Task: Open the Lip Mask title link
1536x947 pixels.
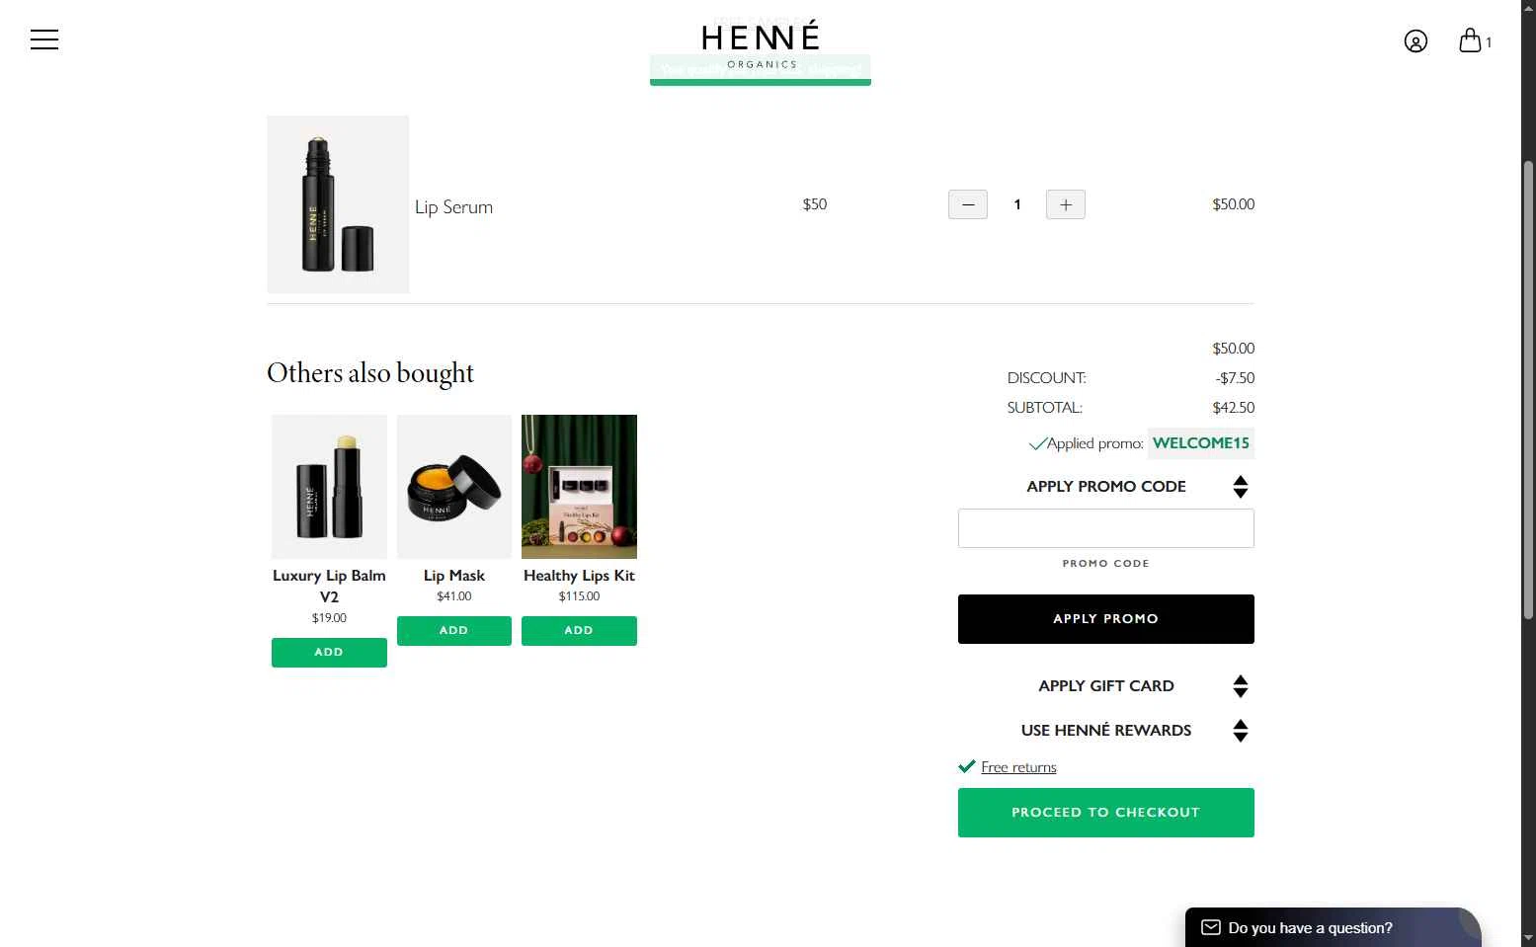Action: point(454,575)
